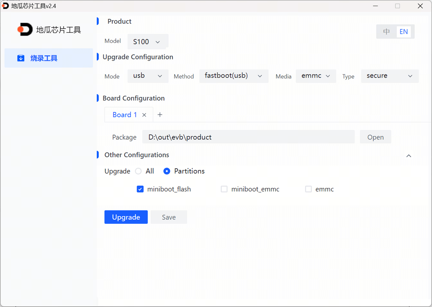Click the app icon in title bar

[5, 6]
